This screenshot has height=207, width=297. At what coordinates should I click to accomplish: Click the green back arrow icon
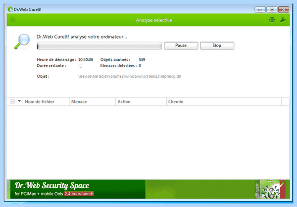[x=12, y=19]
